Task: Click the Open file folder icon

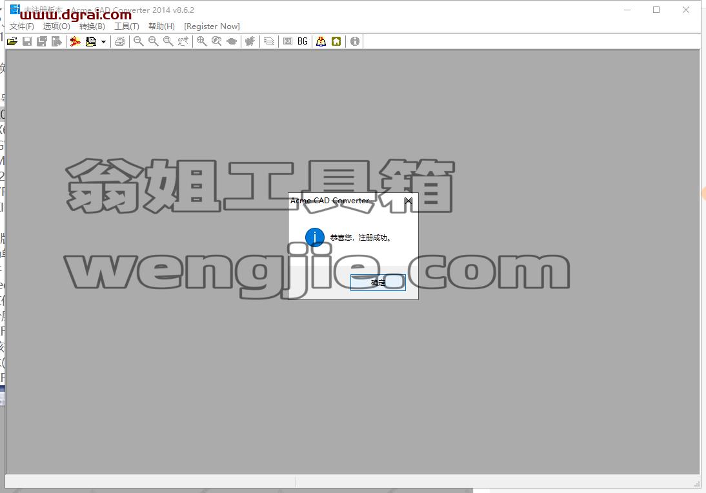Action: 12,41
